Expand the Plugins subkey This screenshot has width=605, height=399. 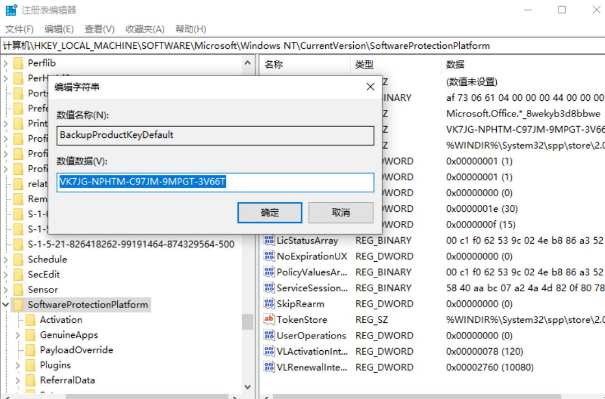18,365
